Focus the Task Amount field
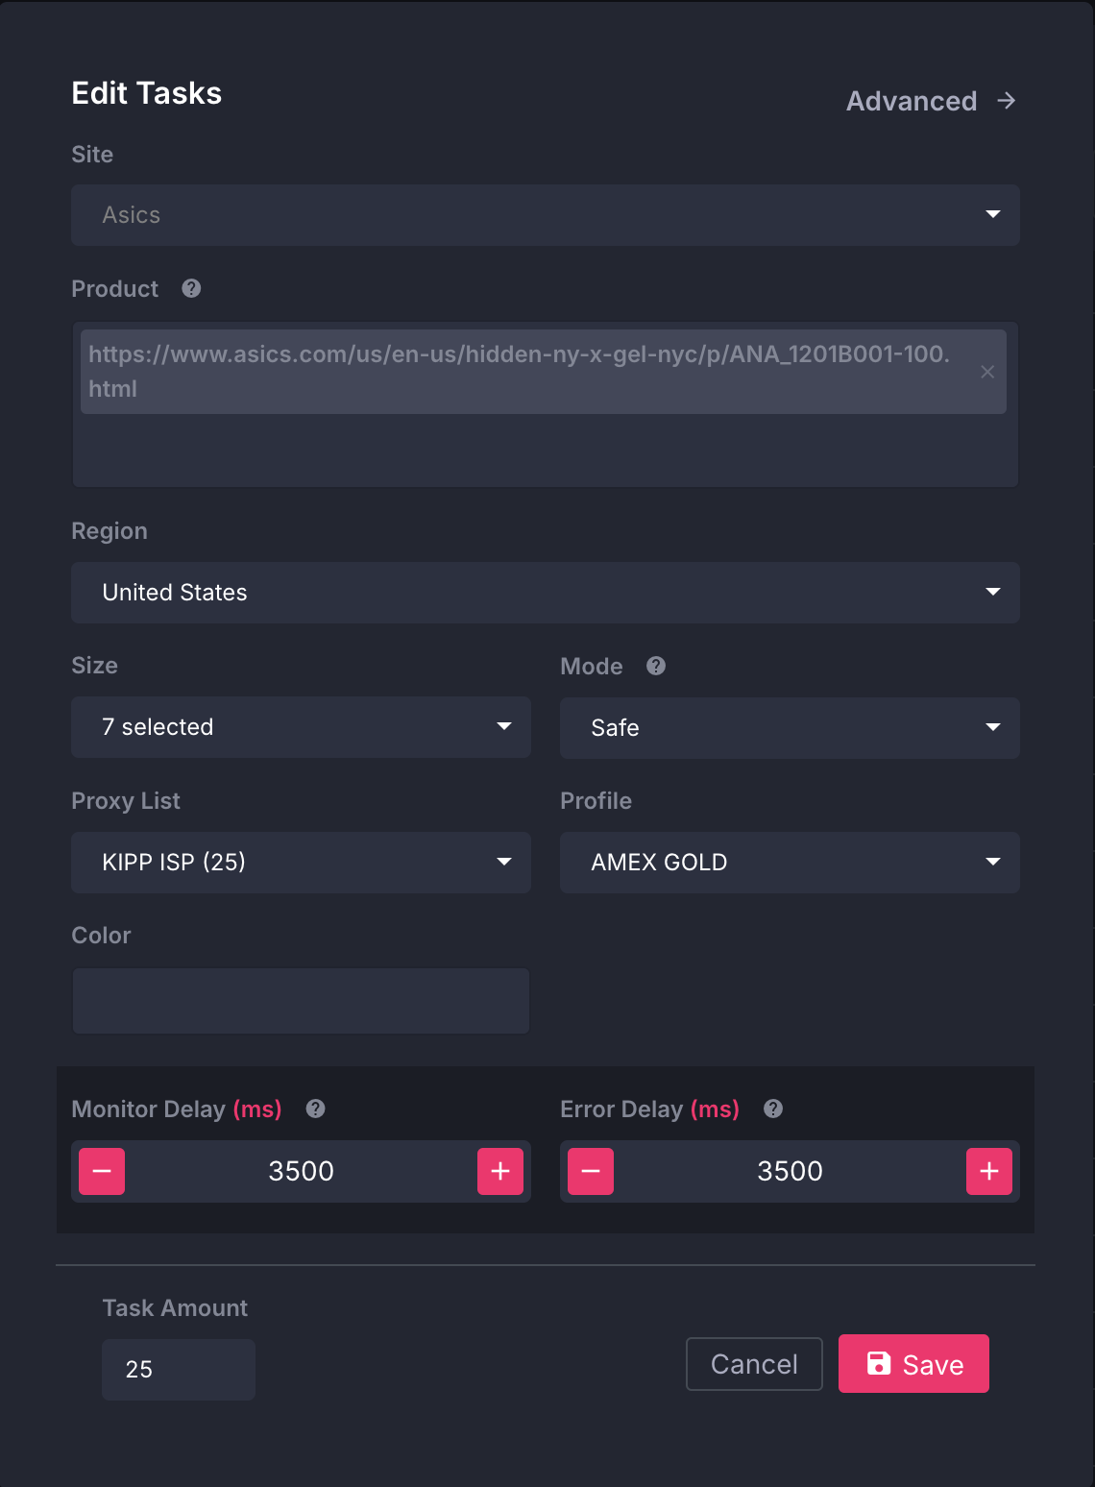This screenshot has width=1095, height=1487. 179,1370
